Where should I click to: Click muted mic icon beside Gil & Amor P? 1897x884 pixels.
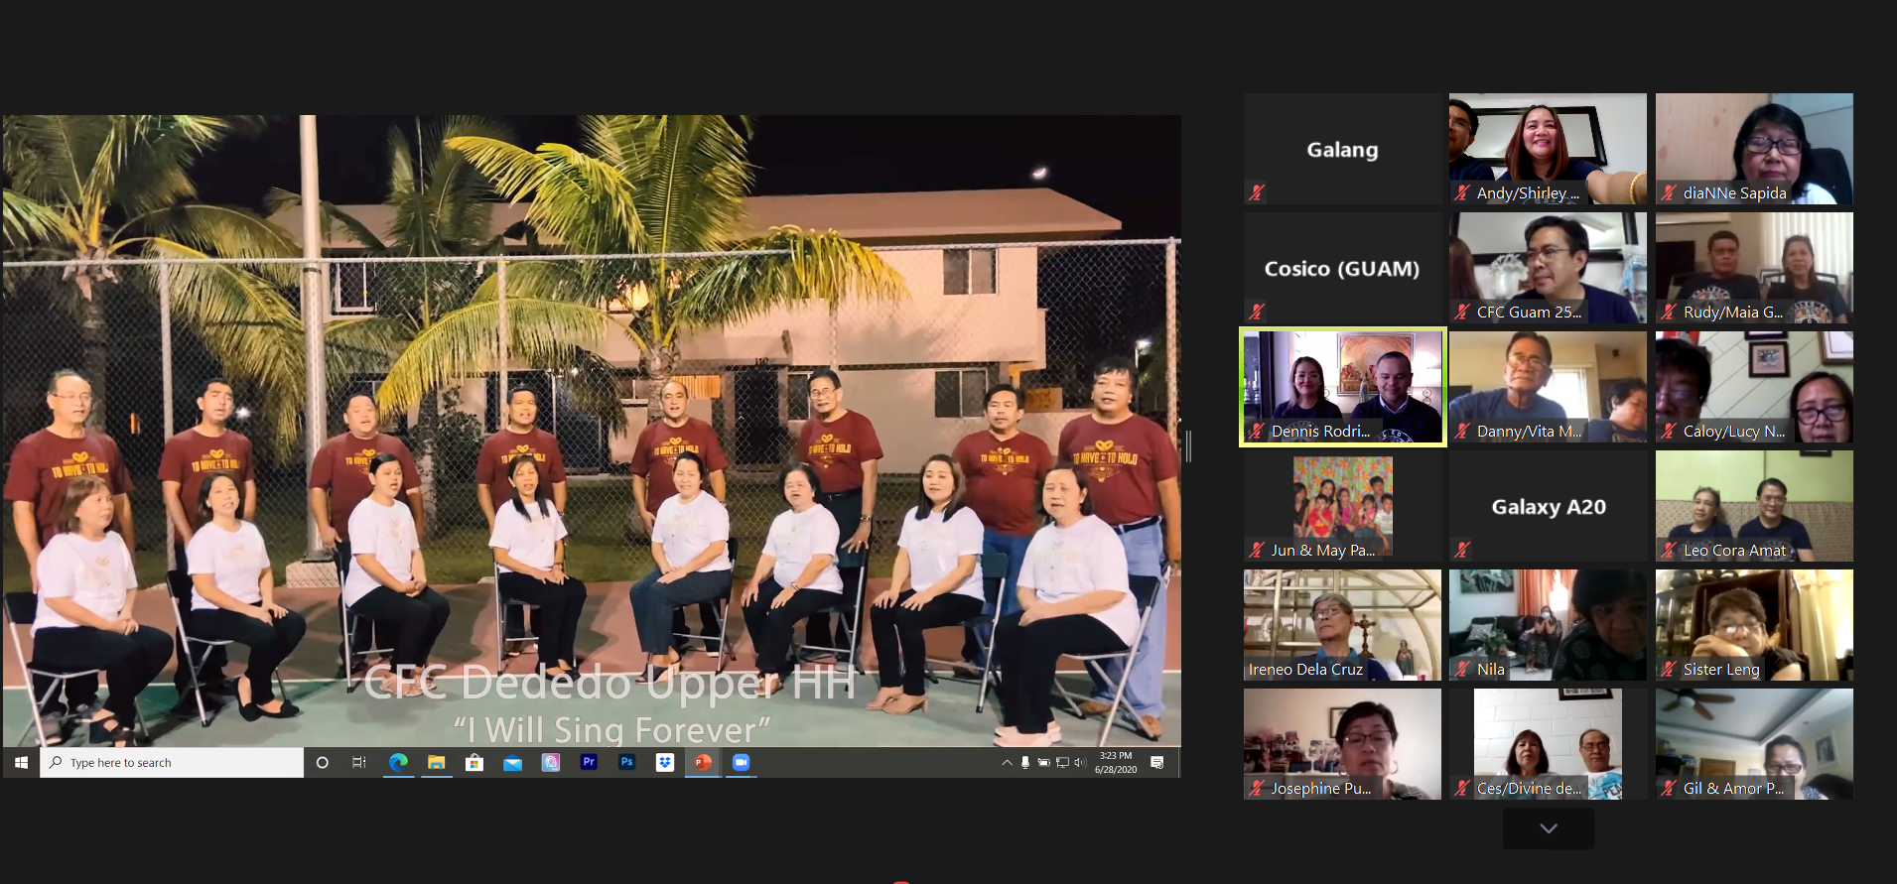[x=1670, y=788]
